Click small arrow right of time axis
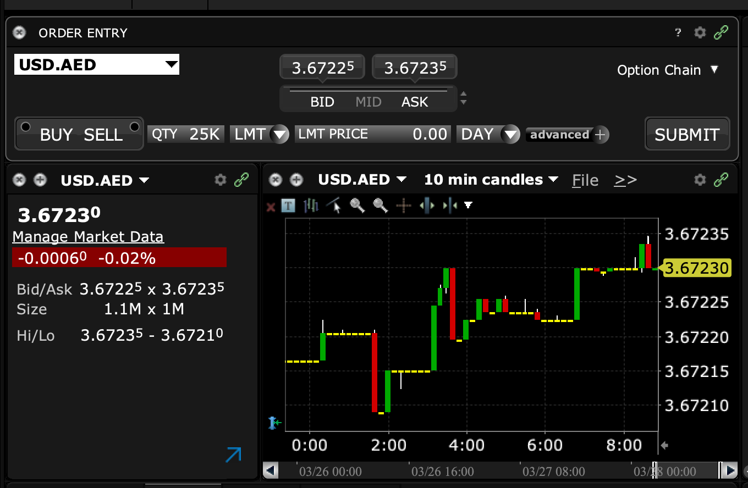 click(664, 445)
